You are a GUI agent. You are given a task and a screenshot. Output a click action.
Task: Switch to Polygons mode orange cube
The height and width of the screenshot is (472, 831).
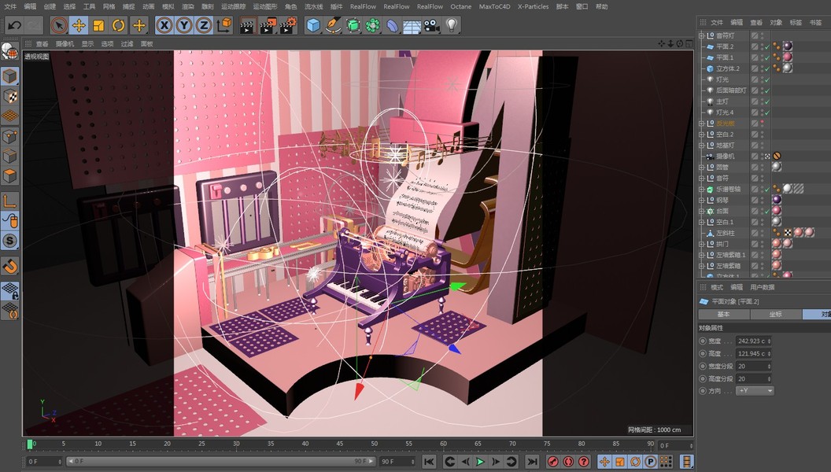9,175
